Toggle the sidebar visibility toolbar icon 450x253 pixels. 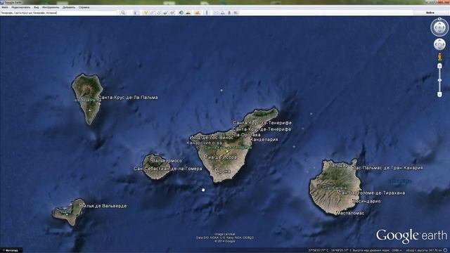136,13
